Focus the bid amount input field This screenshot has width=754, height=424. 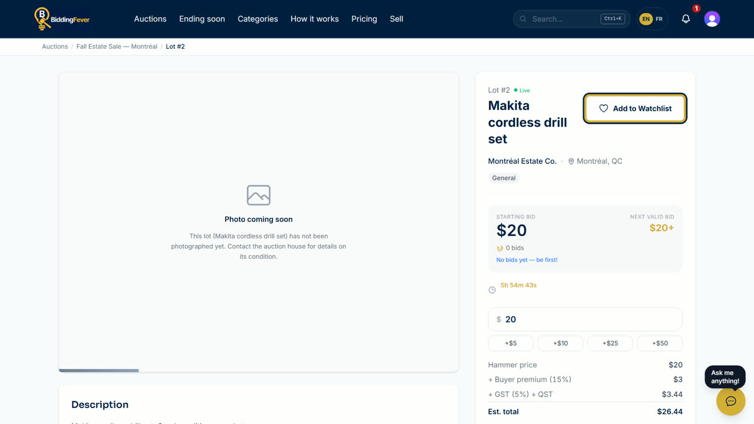586,319
